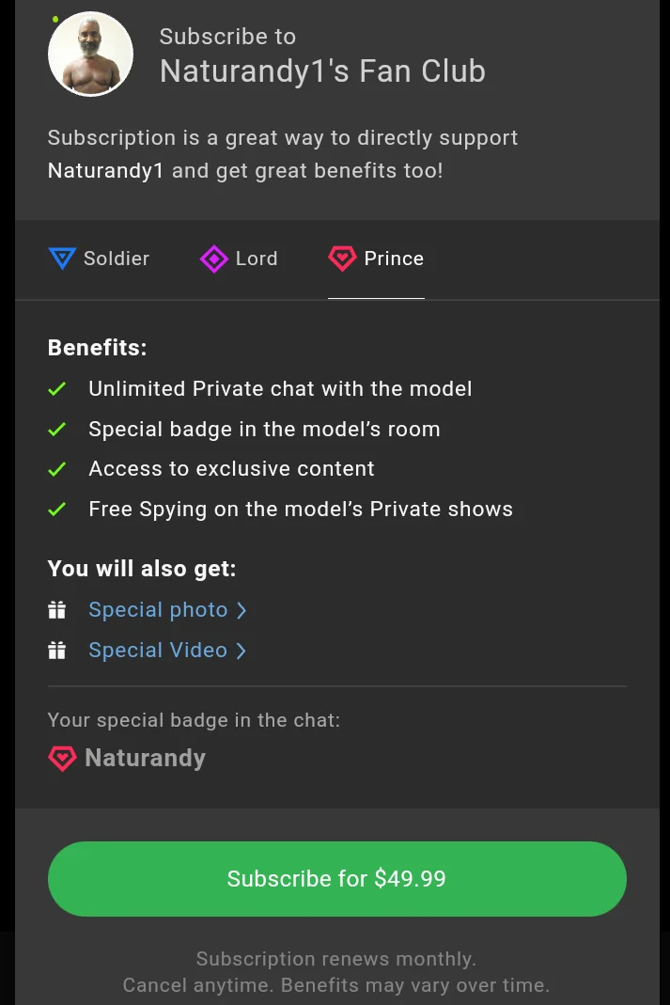Viewport: 670px width, 1005px height.
Task: Expand the Special Video chevron arrow
Action: pos(242,651)
